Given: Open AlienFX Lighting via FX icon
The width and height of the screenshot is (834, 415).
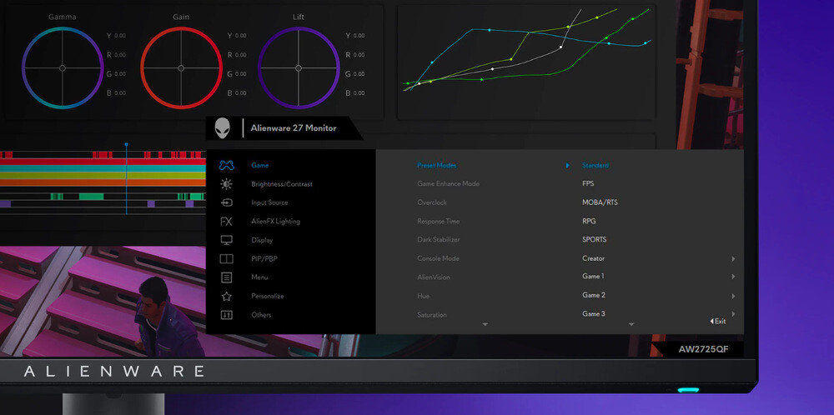Looking at the screenshot, I should tap(226, 222).
